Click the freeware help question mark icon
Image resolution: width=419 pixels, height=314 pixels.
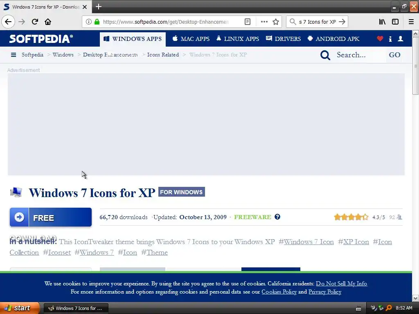pos(277,217)
